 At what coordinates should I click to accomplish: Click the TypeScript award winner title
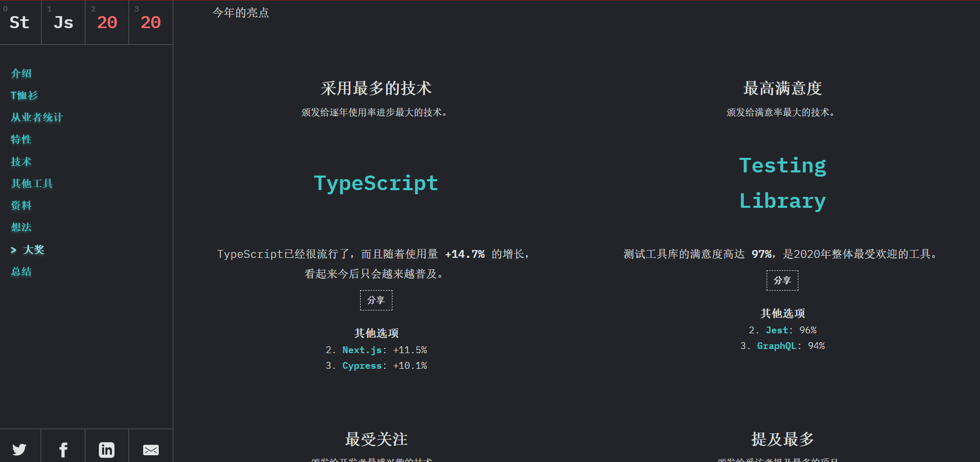click(x=376, y=183)
